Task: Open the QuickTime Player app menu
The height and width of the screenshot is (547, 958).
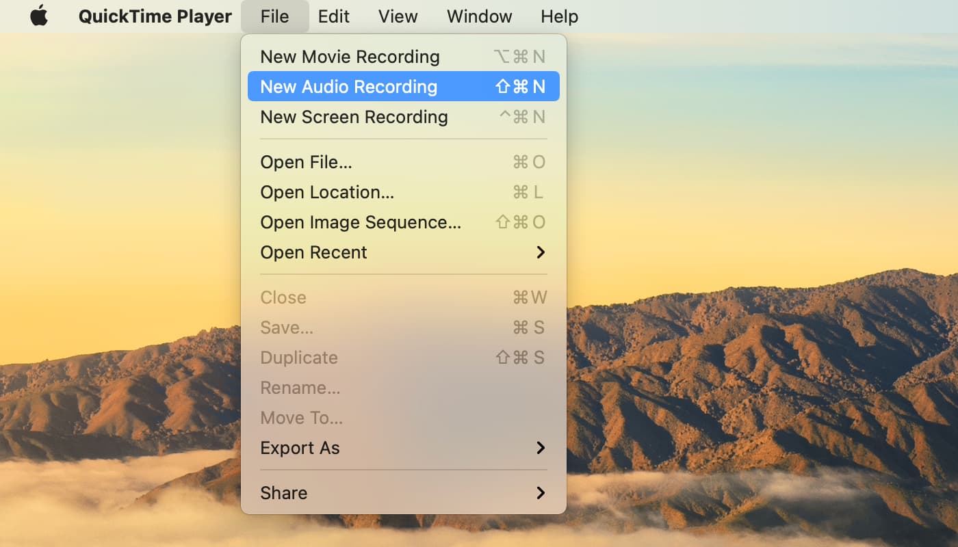Action: point(155,16)
